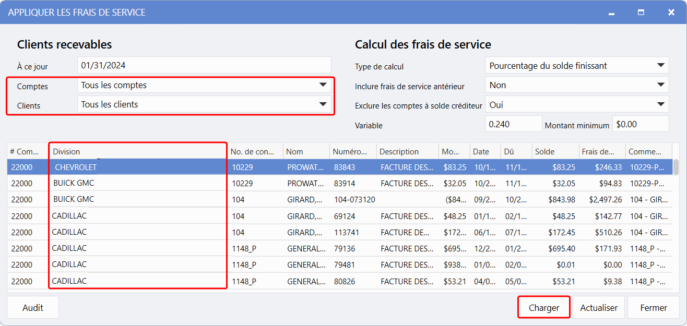Minimize the Appliquer les frais de service window
687x326 pixels.
pos(610,12)
